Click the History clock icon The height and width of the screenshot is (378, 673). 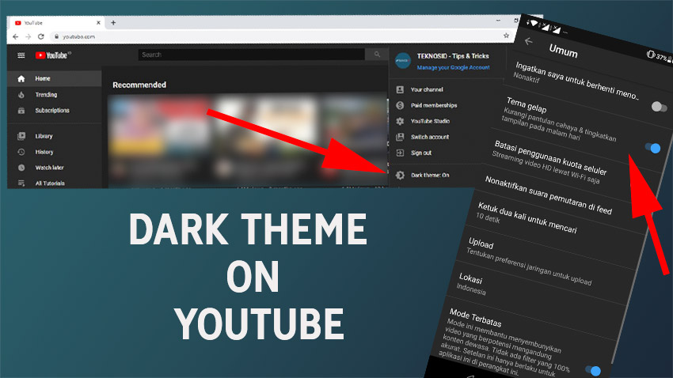coord(21,152)
